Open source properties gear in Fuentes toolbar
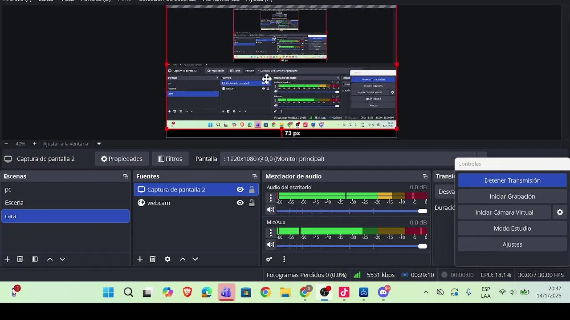This screenshot has height=320, width=570. [x=167, y=259]
